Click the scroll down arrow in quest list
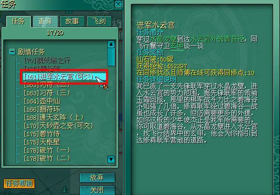The width and height of the screenshot is (280, 195). (x=111, y=159)
